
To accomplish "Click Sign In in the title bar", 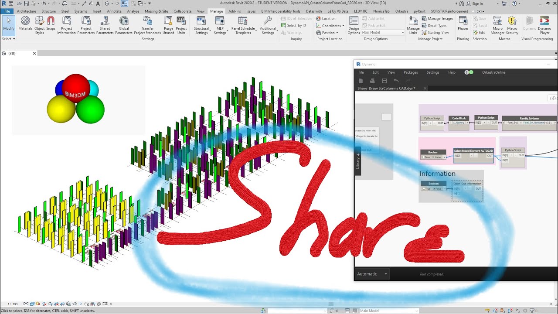I will tap(475, 3).
